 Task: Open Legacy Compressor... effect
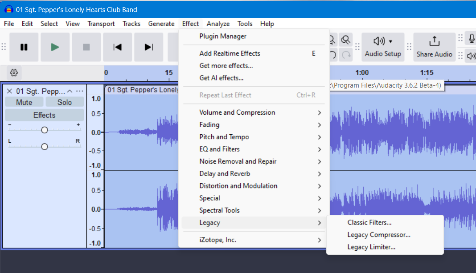(x=385, y=235)
